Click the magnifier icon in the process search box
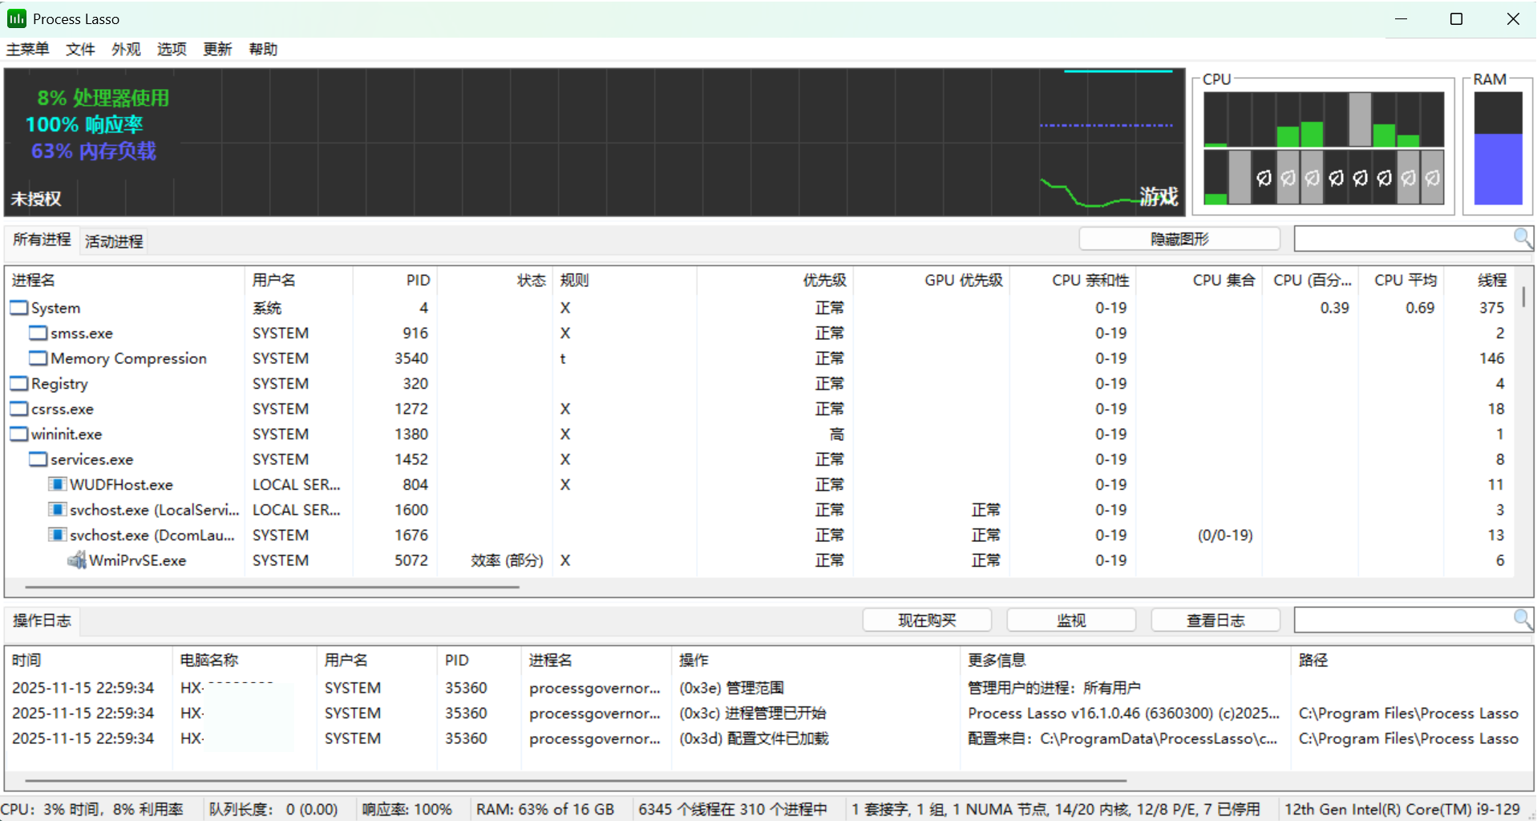 [x=1522, y=238]
